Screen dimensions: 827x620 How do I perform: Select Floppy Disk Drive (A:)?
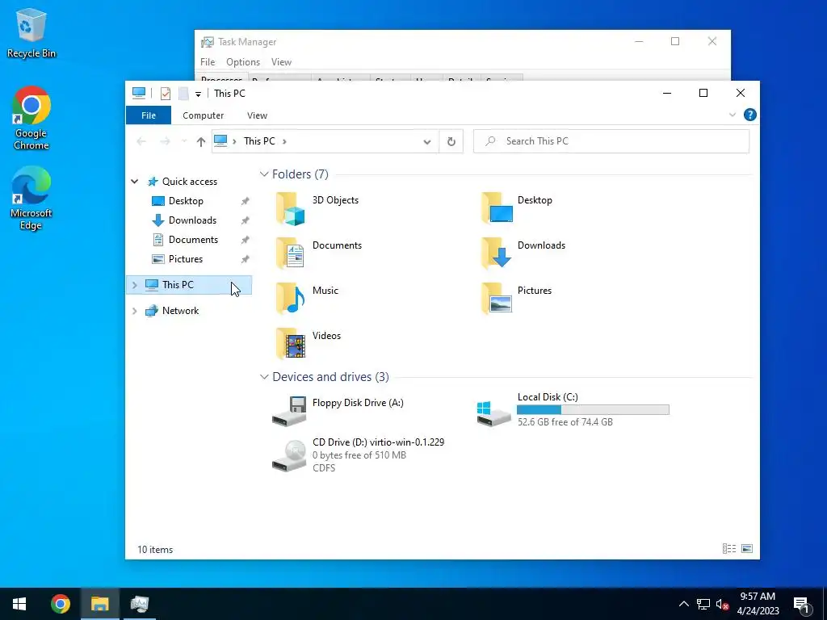tap(338, 410)
